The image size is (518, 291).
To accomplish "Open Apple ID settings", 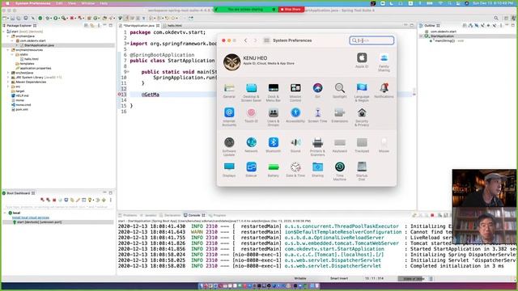I will [362, 60].
